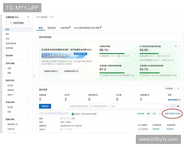Click the 切换至简捷版 button
Image resolution: width=184 pixels, height=147 pixels.
(17, 23)
